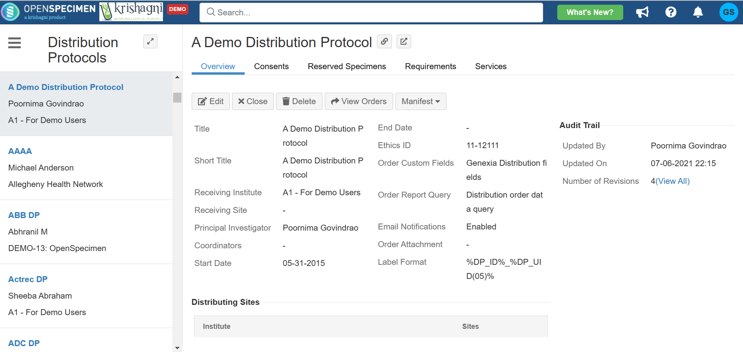
Task: Click Updated On value 07-06-2021 22:15
Action: pos(683,163)
